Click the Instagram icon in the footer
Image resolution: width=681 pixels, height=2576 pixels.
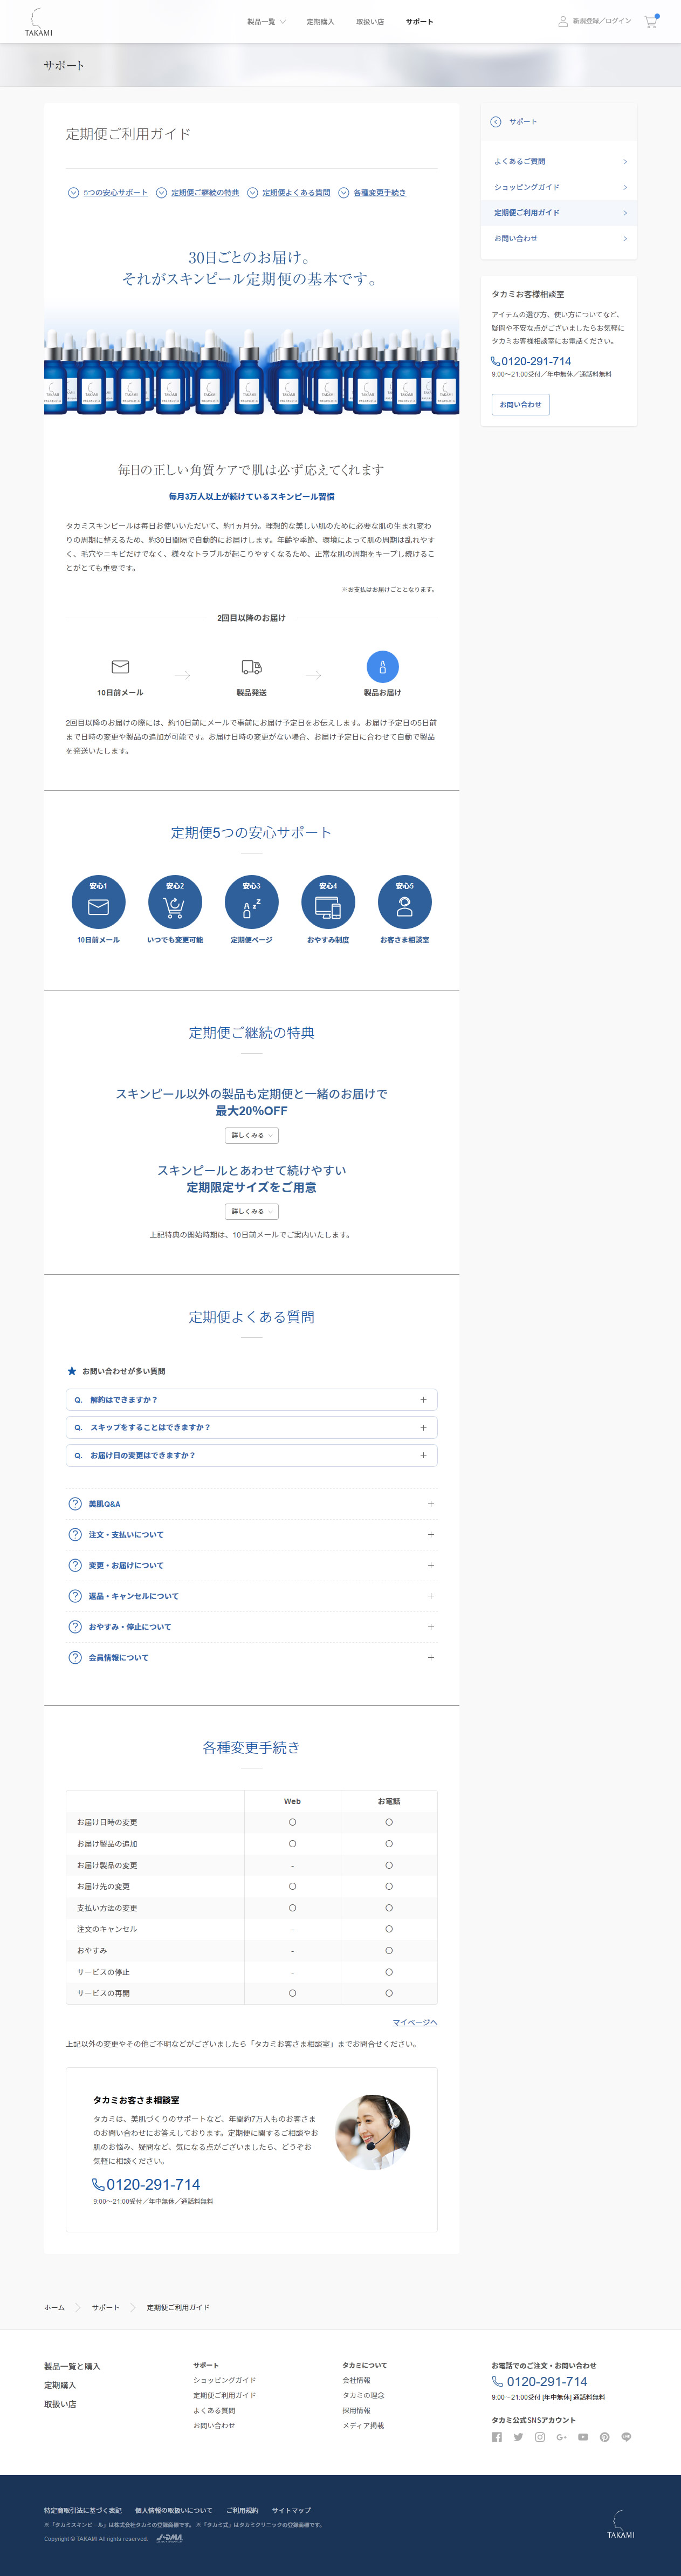point(540,2437)
